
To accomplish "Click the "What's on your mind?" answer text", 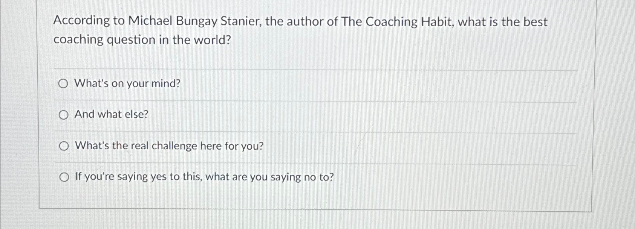I will coord(128,83).
